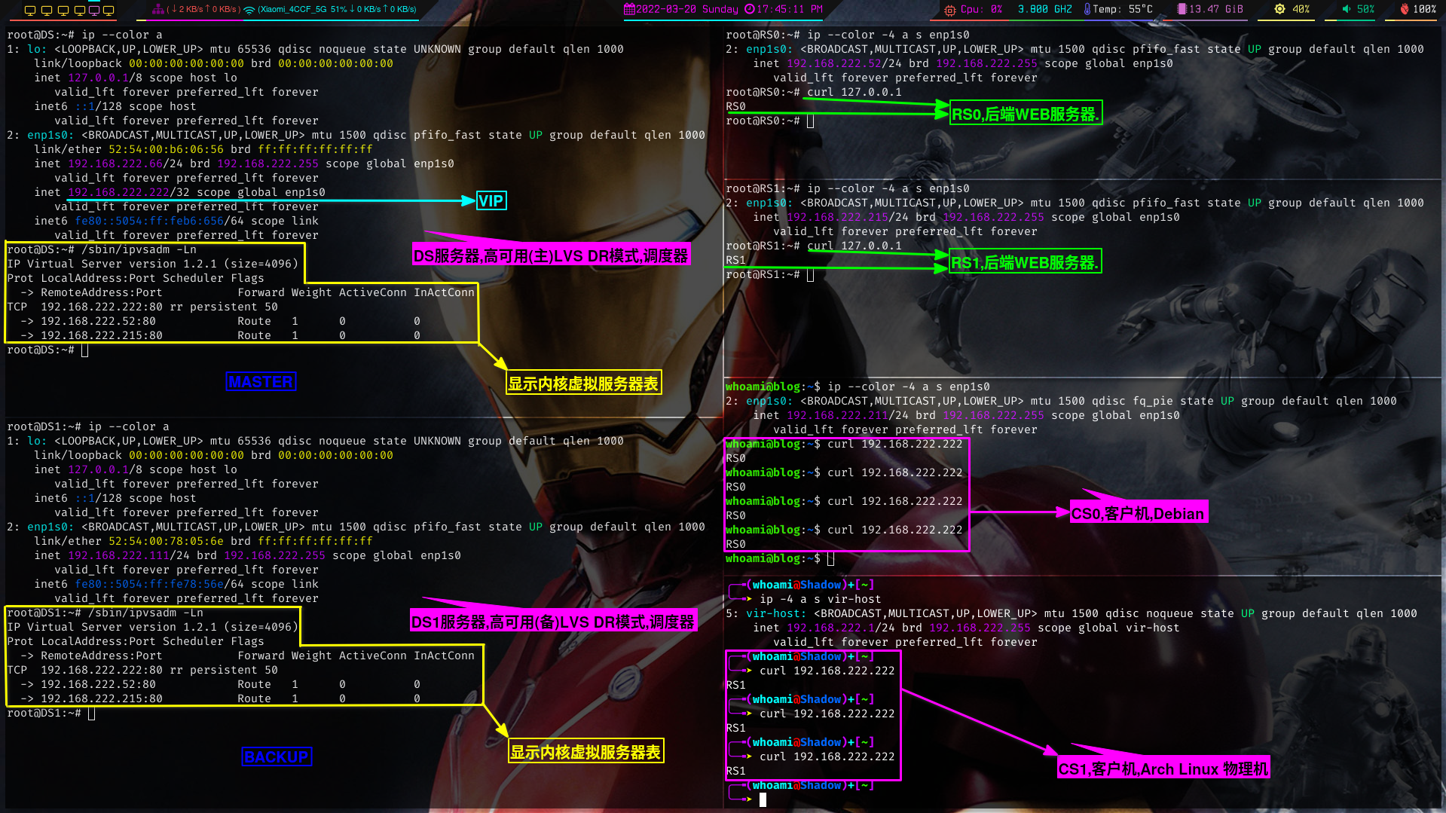1446x813 pixels.
Task: Focus the root@RS0 terminal prompt cursor
Action: pos(810,121)
